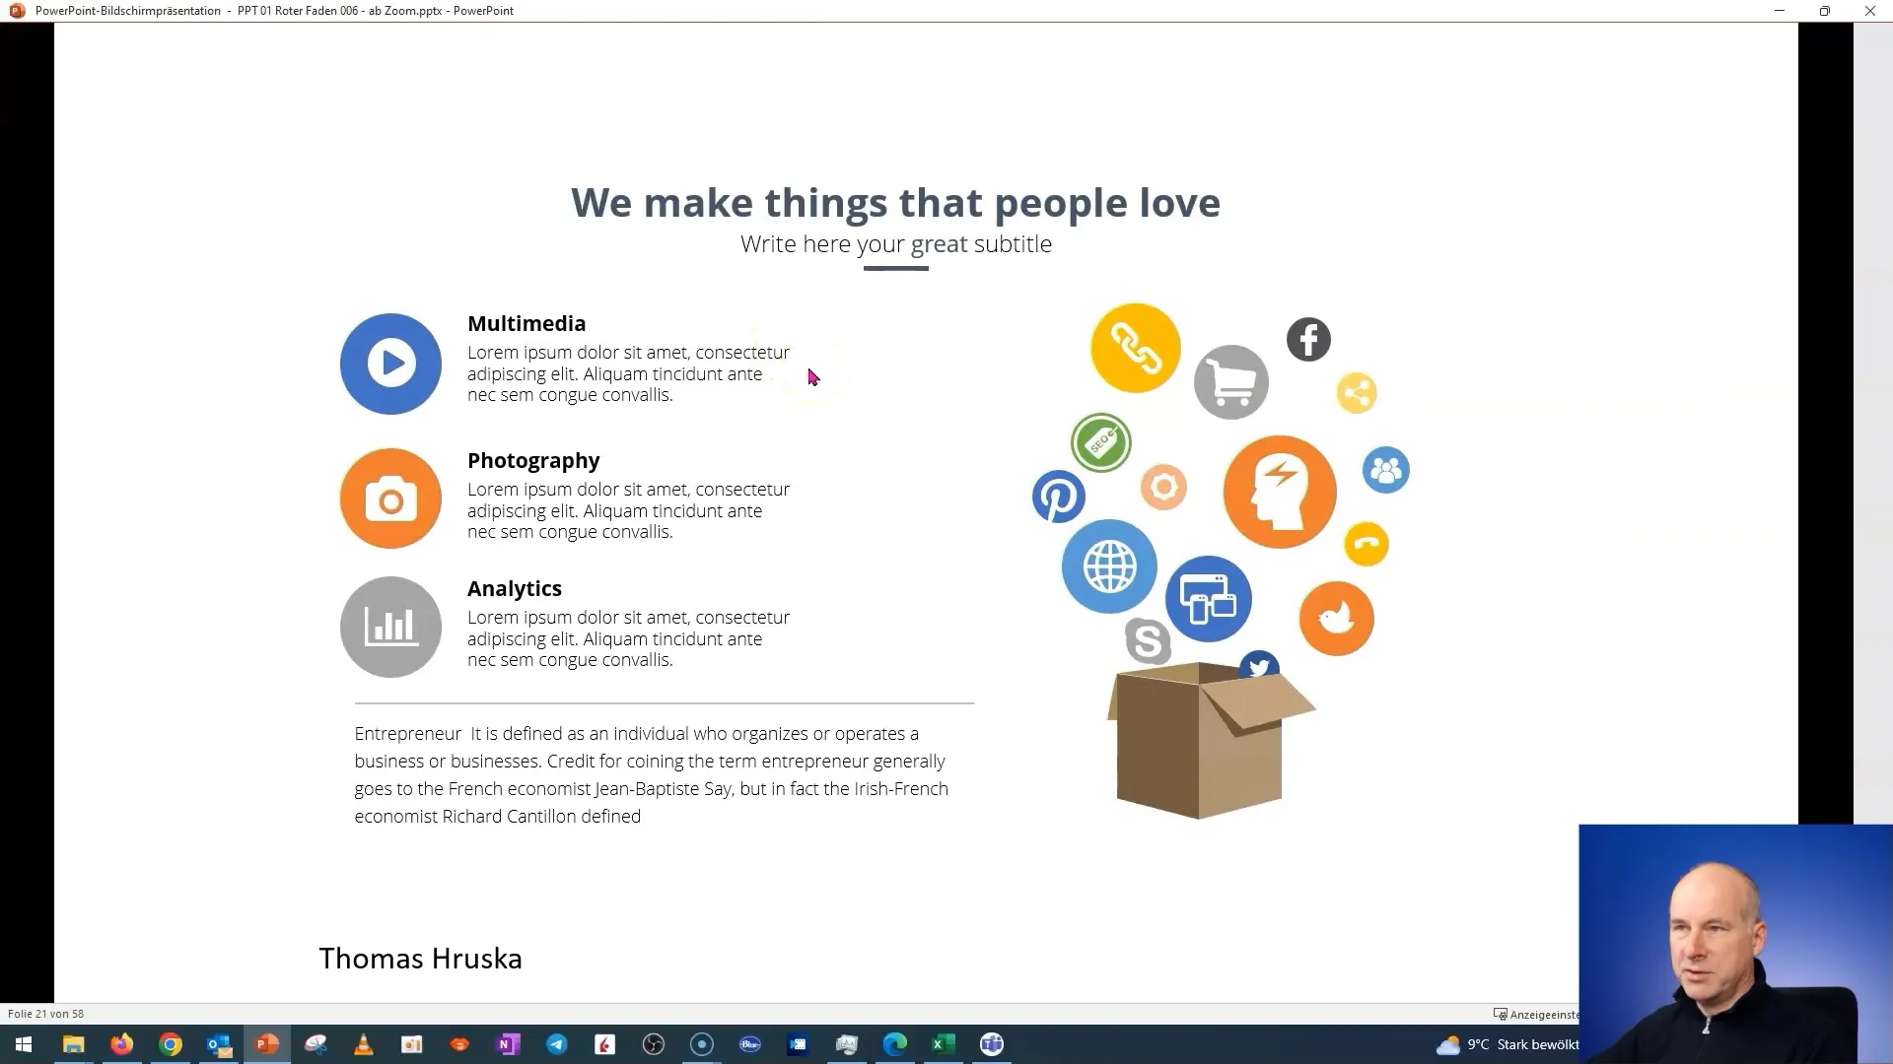Click the orange bird icon
Image resolution: width=1893 pixels, height=1064 pixels.
pyautogui.click(x=1336, y=619)
